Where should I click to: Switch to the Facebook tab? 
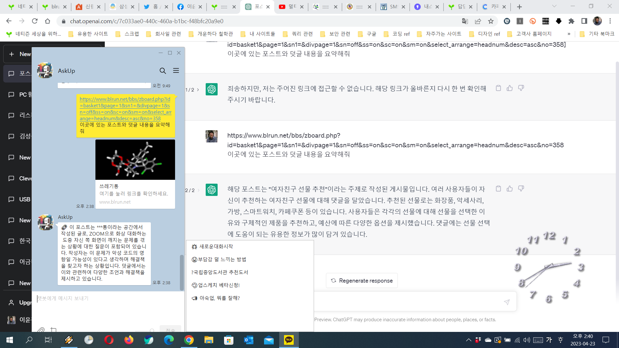click(x=190, y=7)
